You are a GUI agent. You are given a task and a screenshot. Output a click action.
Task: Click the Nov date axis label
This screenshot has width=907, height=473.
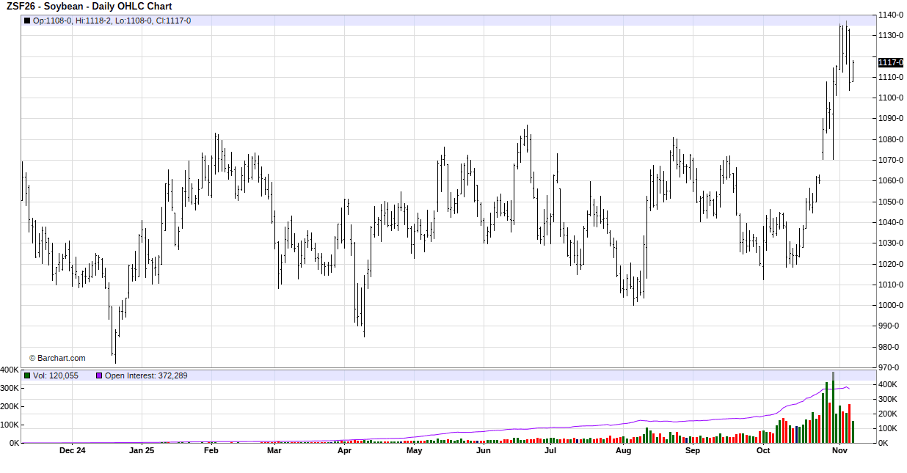click(840, 450)
